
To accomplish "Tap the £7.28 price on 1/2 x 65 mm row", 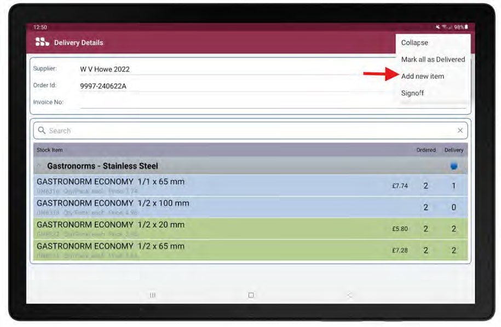I will tap(400, 250).
